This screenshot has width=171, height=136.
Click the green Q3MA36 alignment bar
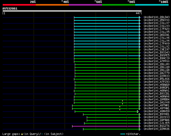click(111, 129)
